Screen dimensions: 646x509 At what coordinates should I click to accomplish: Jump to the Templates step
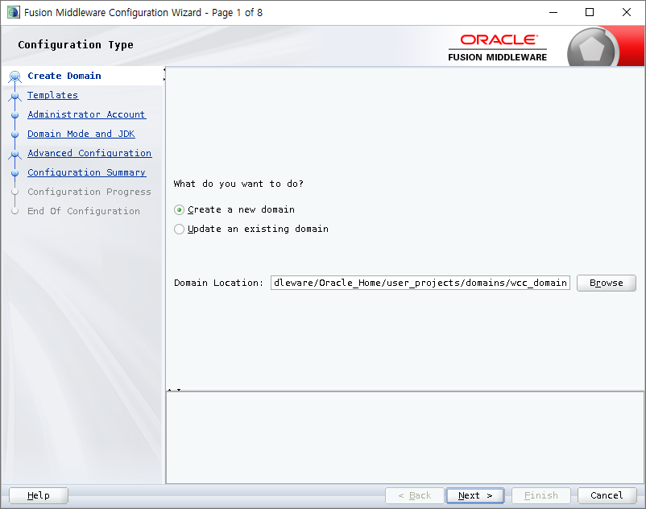52,95
